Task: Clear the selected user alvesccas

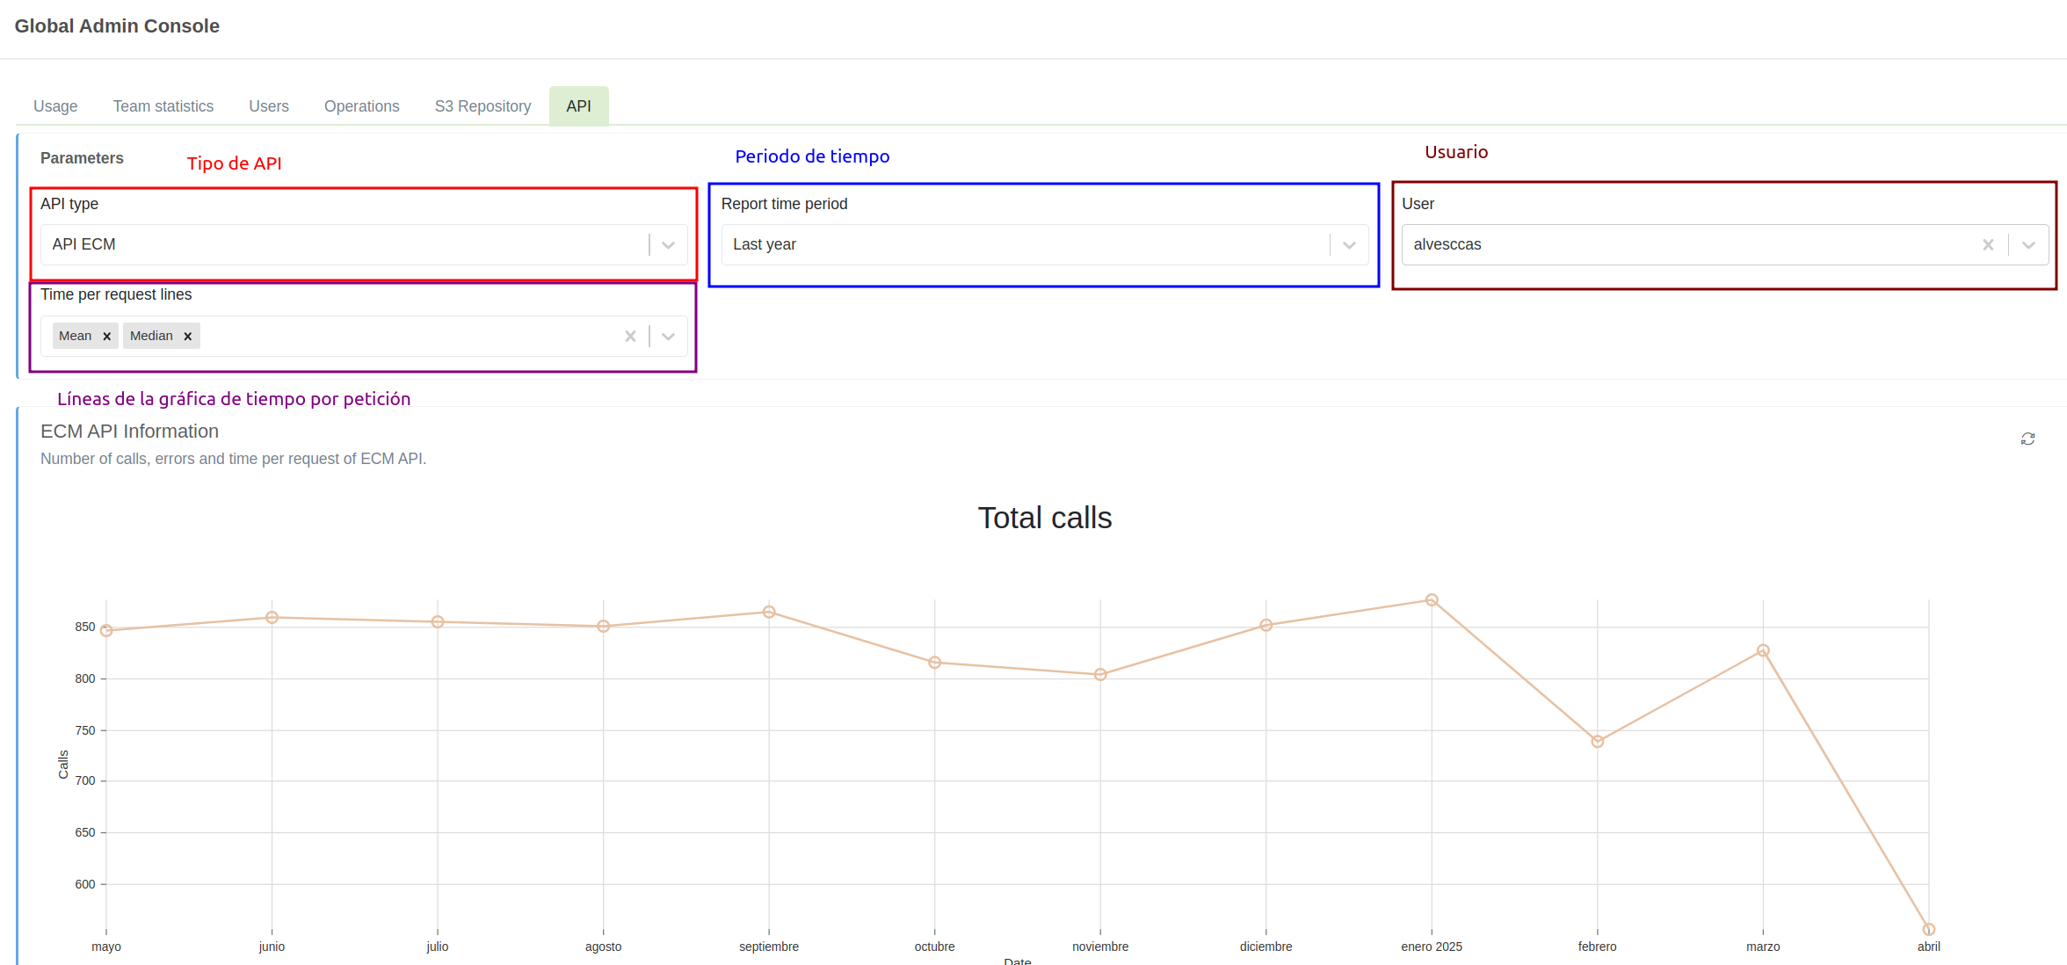Action: pos(1988,244)
